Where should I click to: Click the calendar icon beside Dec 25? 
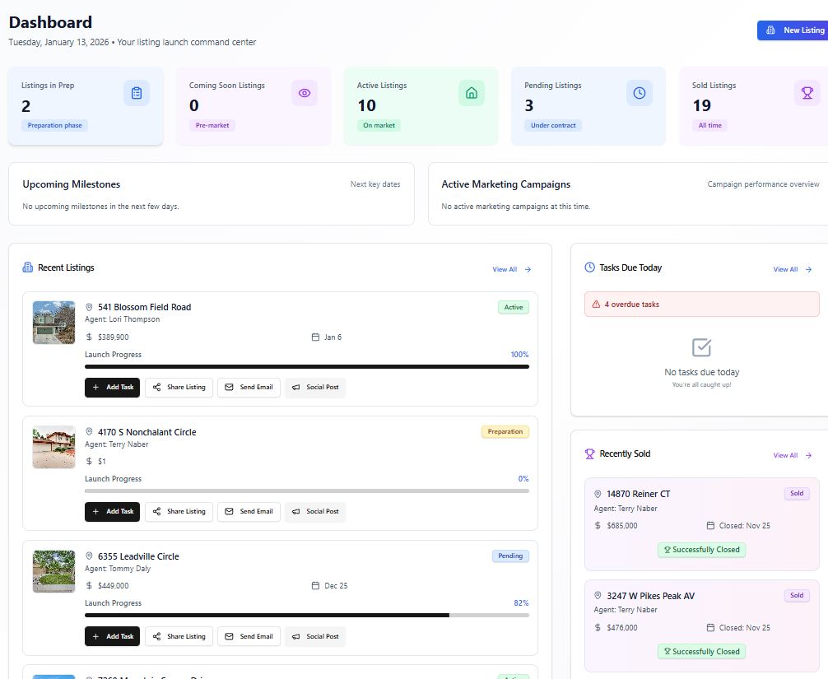pyautogui.click(x=315, y=585)
